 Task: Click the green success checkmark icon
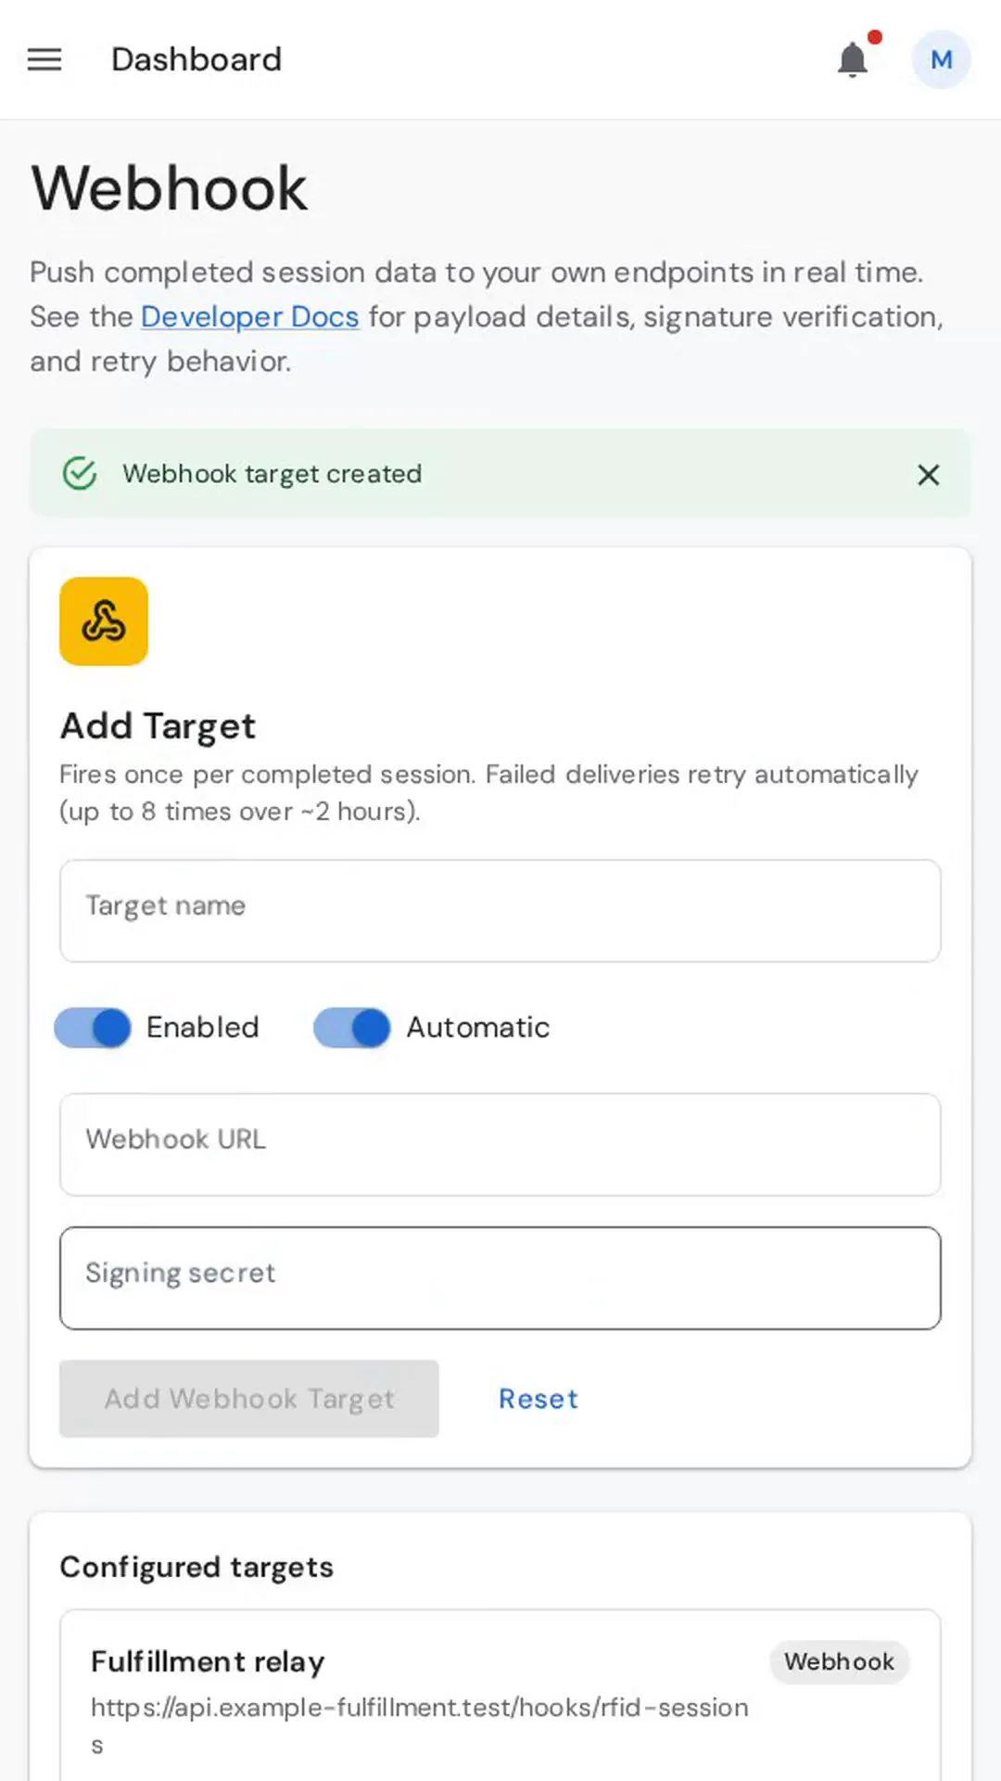[x=80, y=473]
